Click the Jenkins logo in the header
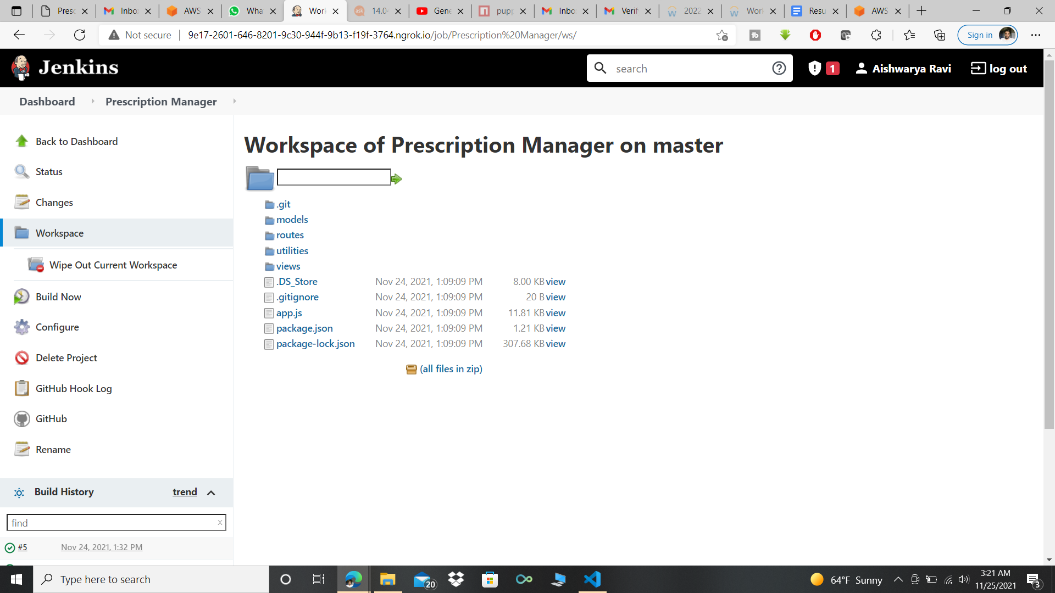Viewport: 1055px width, 593px height. (64, 68)
